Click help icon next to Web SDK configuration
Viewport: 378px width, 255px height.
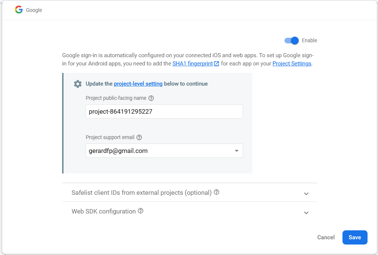(x=141, y=211)
